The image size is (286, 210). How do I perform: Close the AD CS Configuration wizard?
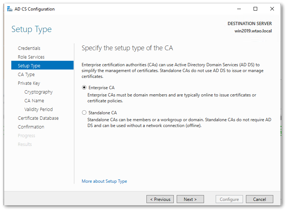point(272,9)
